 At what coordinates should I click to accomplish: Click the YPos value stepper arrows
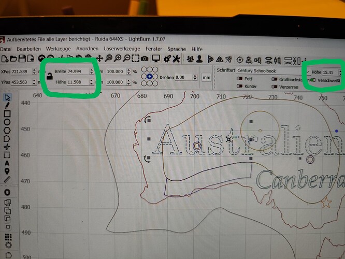tap(34, 82)
